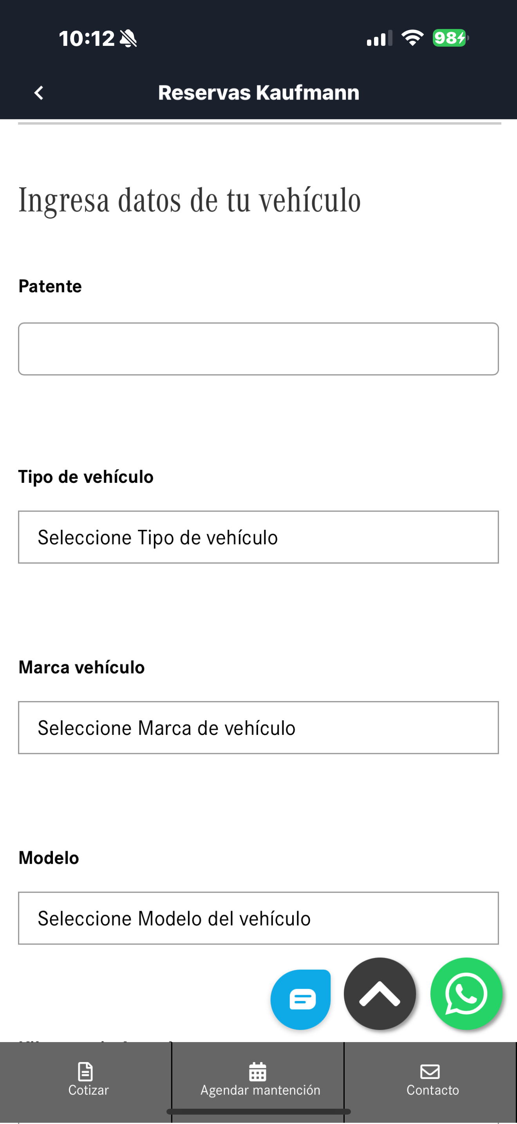Tap the Contacto envelope icon
The image size is (517, 1124).
(430, 1071)
